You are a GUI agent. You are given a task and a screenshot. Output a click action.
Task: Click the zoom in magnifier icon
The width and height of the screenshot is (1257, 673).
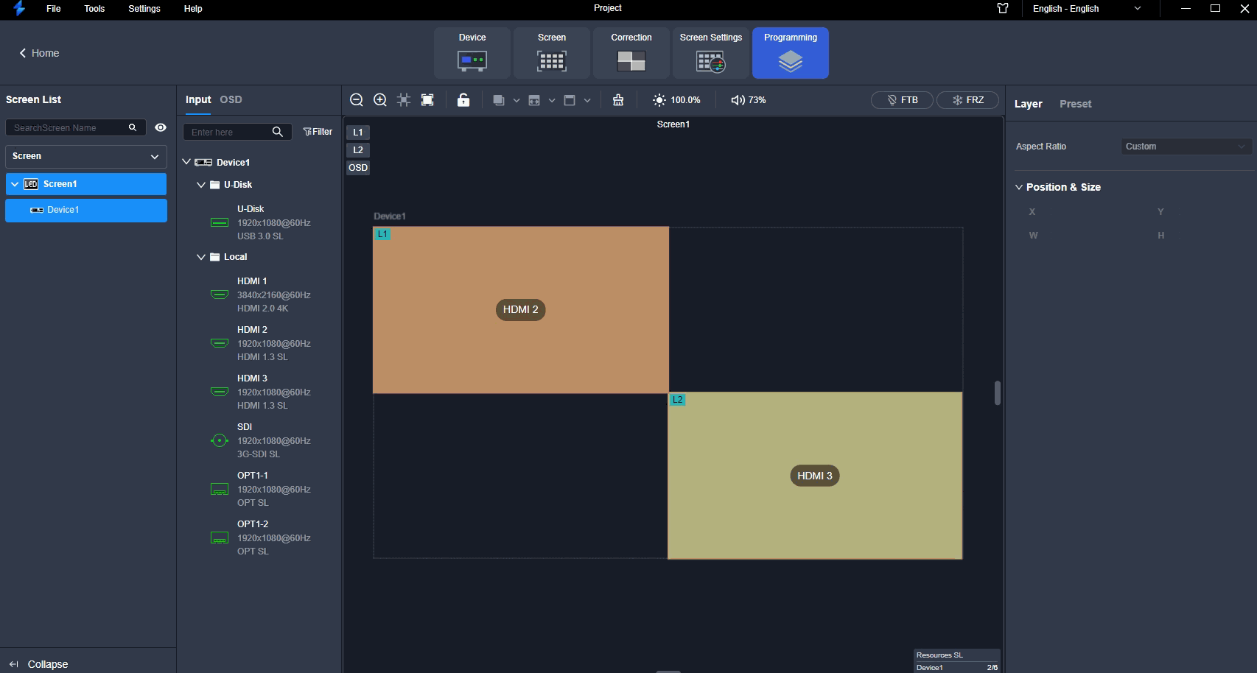(x=380, y=100)
